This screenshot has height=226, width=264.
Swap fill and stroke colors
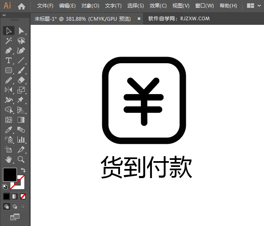click(x=23, y=170)
